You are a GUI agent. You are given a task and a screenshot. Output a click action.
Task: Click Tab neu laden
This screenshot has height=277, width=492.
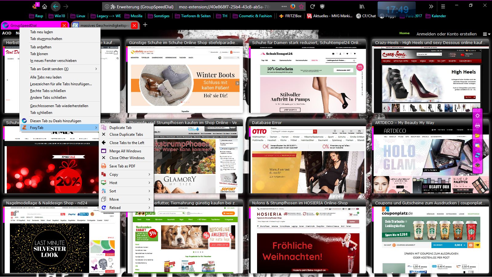(60, 32)
